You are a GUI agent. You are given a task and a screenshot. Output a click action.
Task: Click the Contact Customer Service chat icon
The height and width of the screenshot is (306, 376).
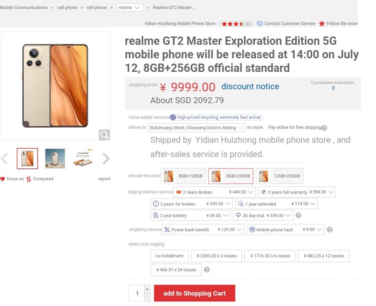pyautogui.click(x=259, y=24)
